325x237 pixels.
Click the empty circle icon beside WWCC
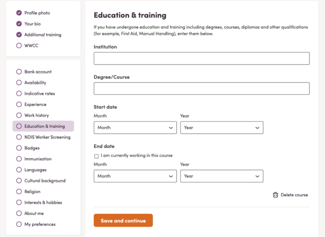(19, 46)
